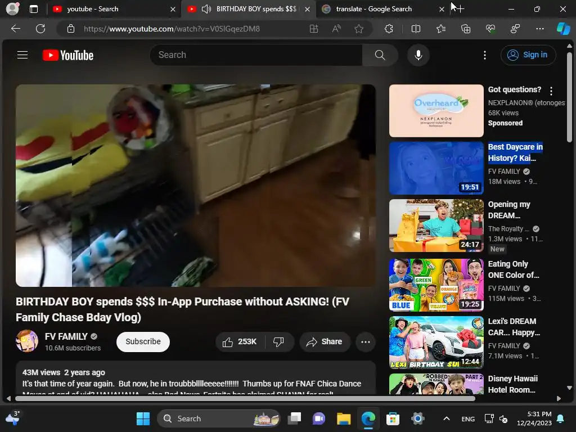
Task: Refresh the current page
Action: [x=40, y=29]
